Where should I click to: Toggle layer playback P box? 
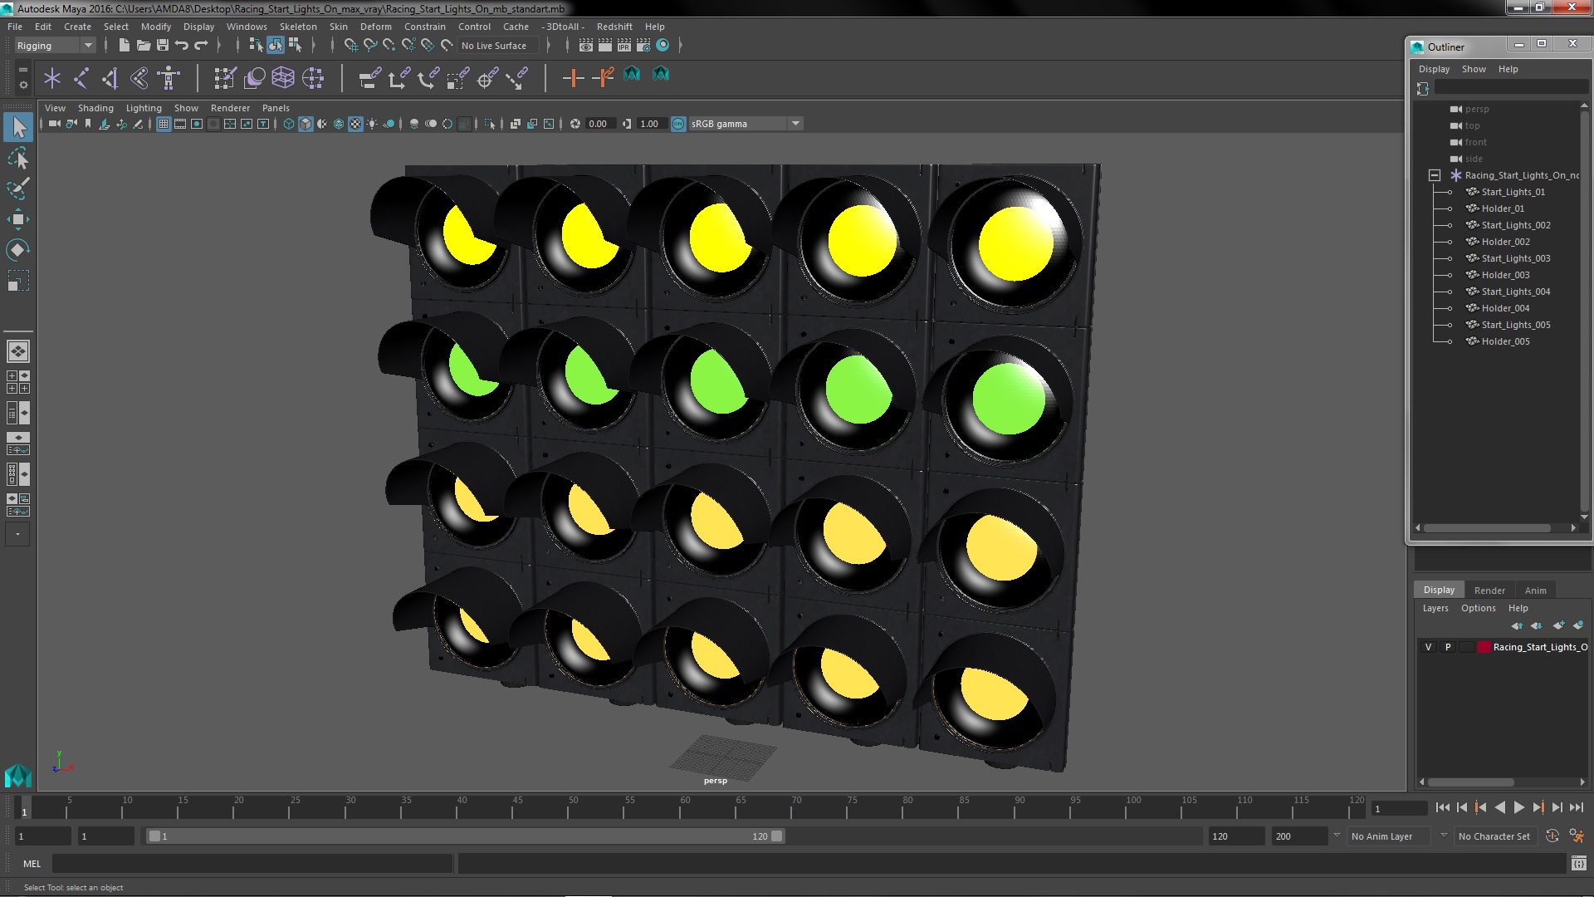pyautogui.click(x=1448, y=647)
